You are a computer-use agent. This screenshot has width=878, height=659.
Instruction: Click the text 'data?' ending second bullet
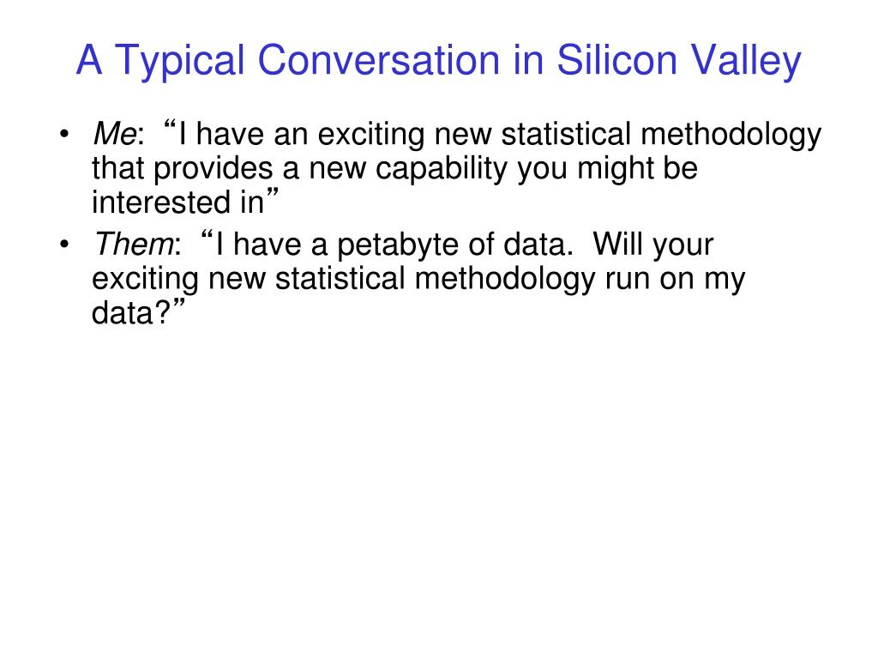click(x=130, y=312)
